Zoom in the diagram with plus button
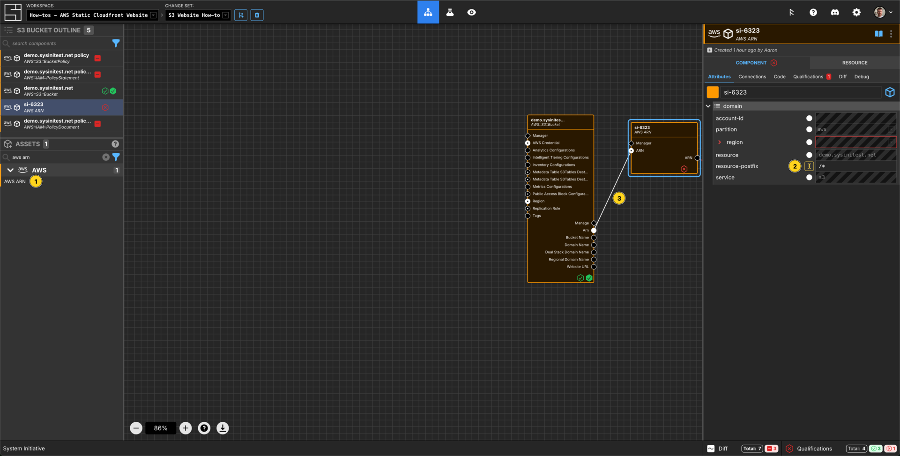 pos(186,428)
